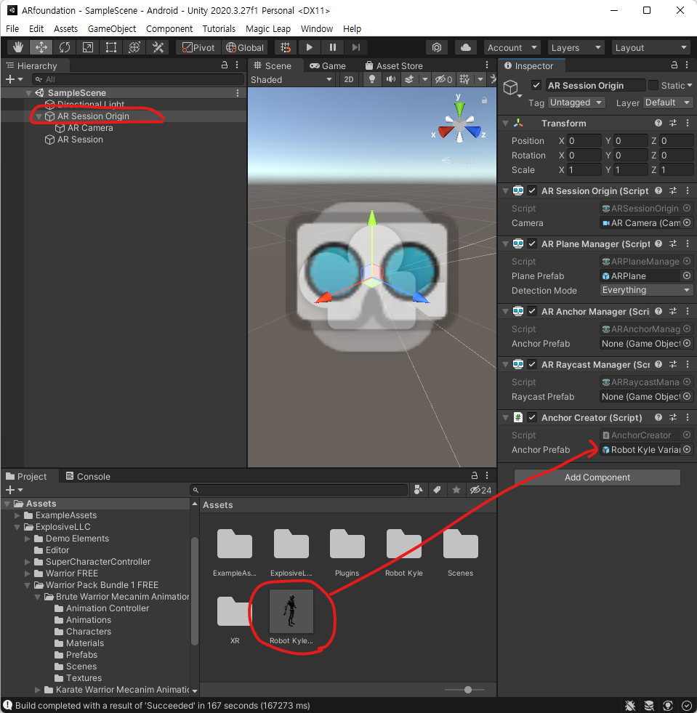The width and height of the screenshot is (697, 713).
Task: Open the custom editor tools icon
Action: (x=158, y=47)
